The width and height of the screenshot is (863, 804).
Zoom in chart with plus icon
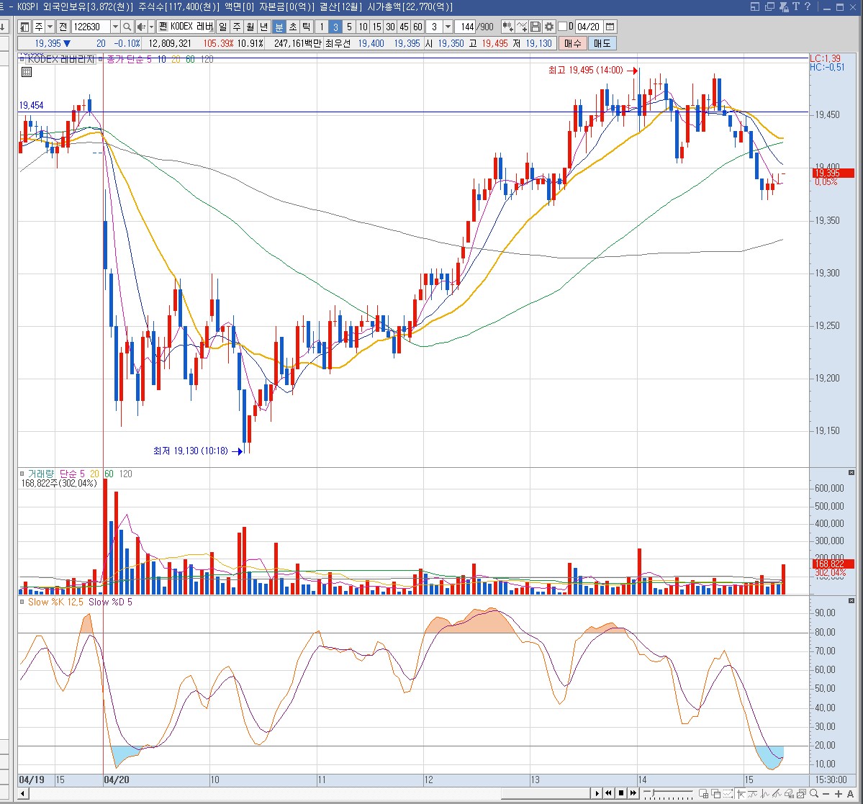(839, 793)
